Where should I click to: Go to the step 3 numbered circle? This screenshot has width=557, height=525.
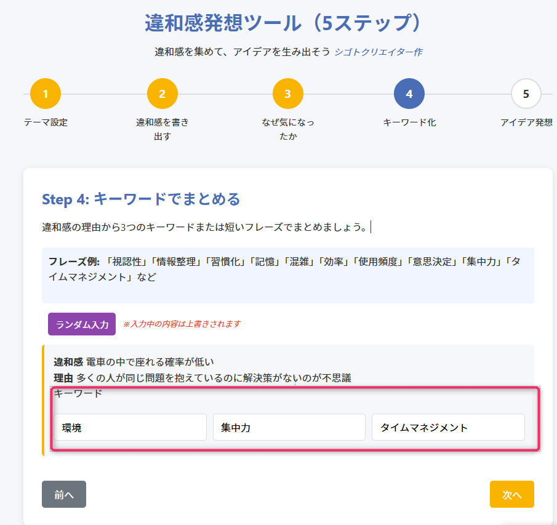pos(287,94)
